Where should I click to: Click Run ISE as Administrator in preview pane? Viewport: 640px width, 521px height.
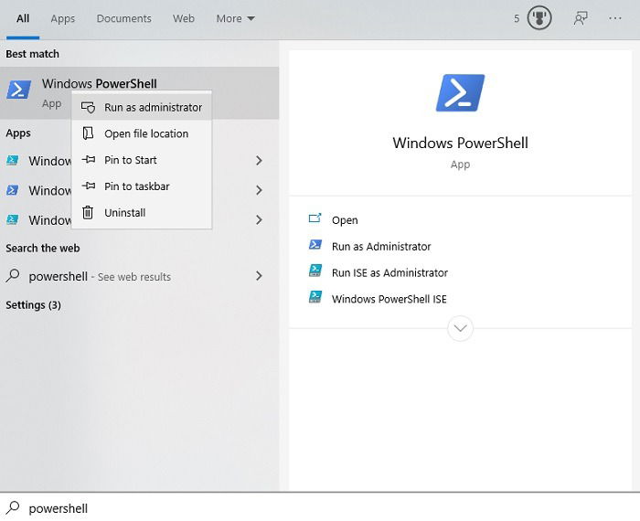[x=389, y=272]
